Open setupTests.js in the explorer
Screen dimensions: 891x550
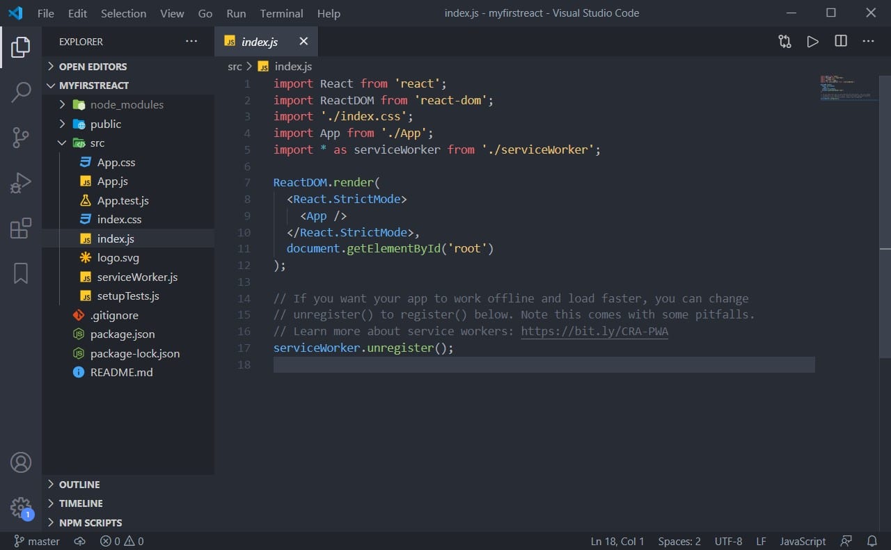(x=128, y=296)
